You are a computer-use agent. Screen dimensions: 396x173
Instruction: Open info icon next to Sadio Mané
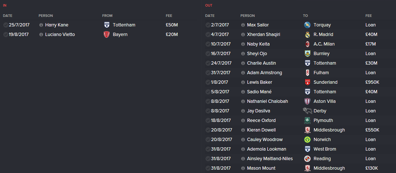click(243, 92)
